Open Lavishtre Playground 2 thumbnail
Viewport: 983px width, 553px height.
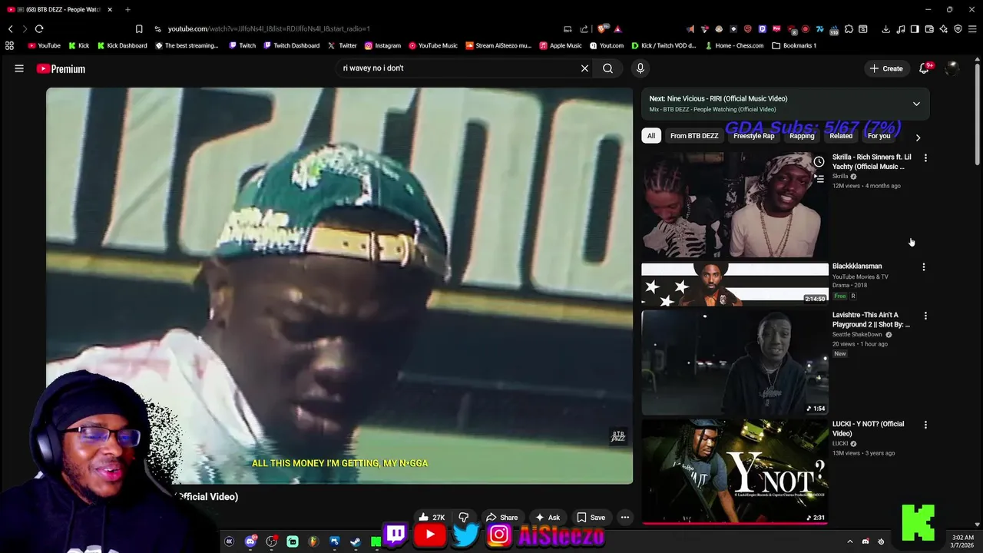735,363
